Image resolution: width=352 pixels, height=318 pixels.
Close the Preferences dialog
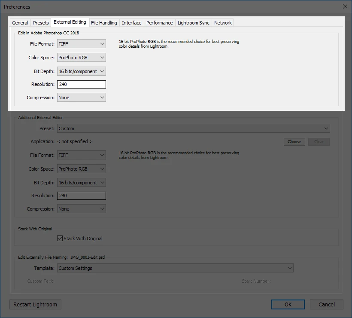click(345, 6)
